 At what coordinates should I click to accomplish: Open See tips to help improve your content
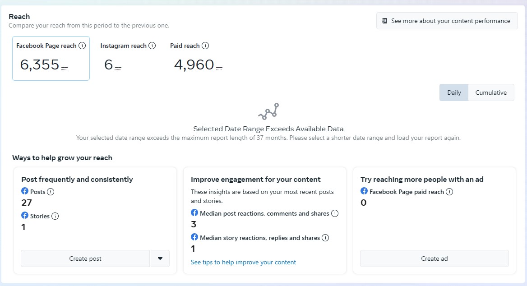pyautogui.click(x=243, y=262)
